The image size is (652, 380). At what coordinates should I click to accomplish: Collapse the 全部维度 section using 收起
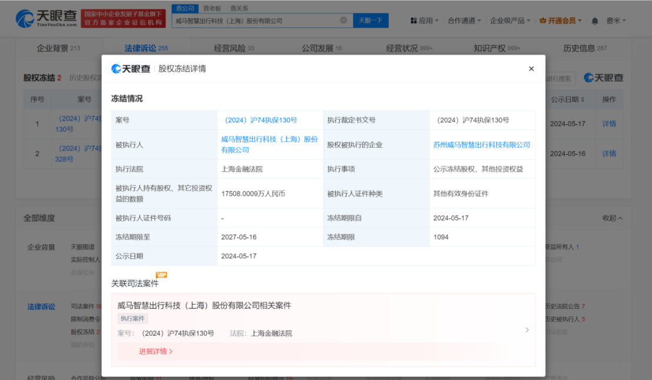(x=612, y=218)
